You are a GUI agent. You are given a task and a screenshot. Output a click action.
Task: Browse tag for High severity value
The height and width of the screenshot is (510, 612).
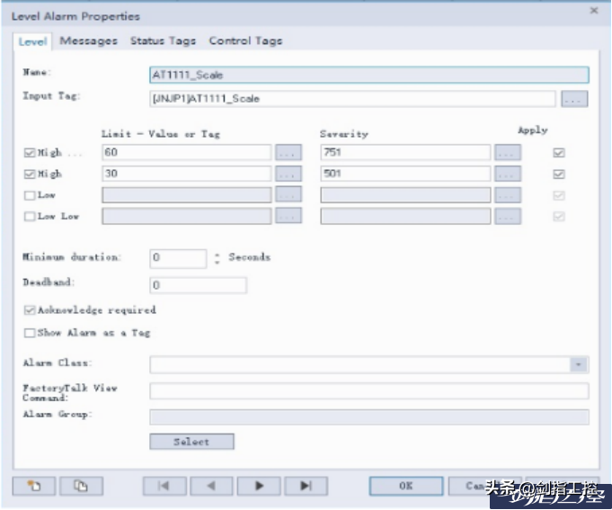click(508, 174)
